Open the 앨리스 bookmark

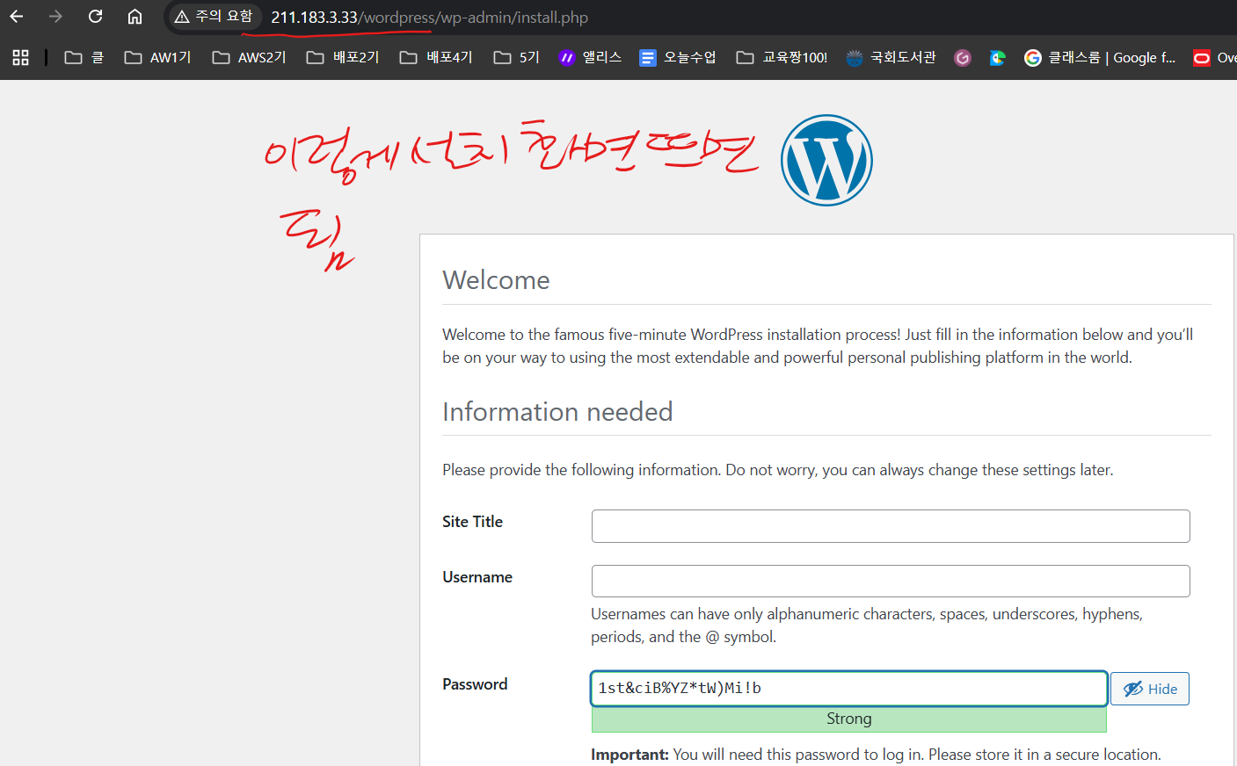[590, 57]
